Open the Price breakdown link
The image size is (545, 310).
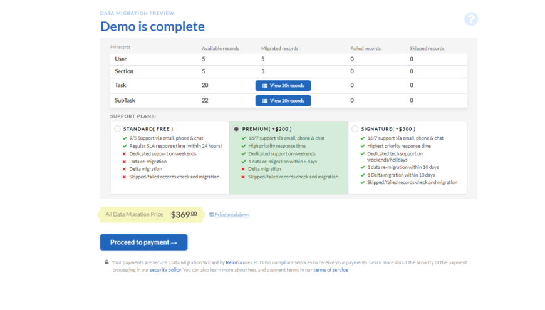232,215
